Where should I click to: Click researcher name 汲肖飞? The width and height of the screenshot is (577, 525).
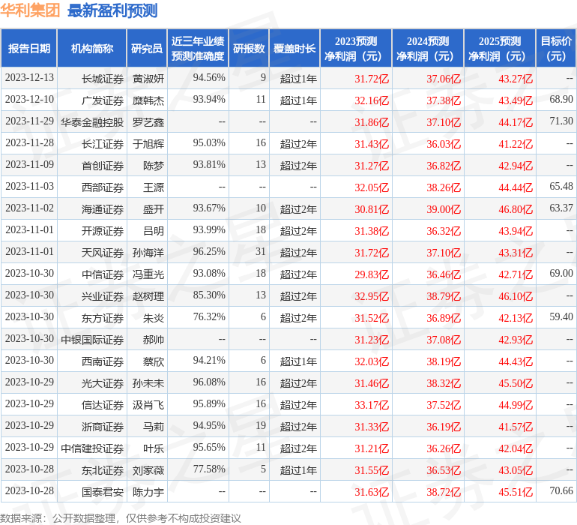(148, 404)
